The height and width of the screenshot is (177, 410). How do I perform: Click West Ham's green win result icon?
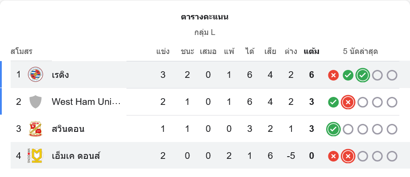[333, 102]
